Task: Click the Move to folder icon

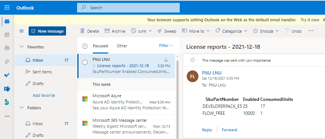Action: click(185, 31)
